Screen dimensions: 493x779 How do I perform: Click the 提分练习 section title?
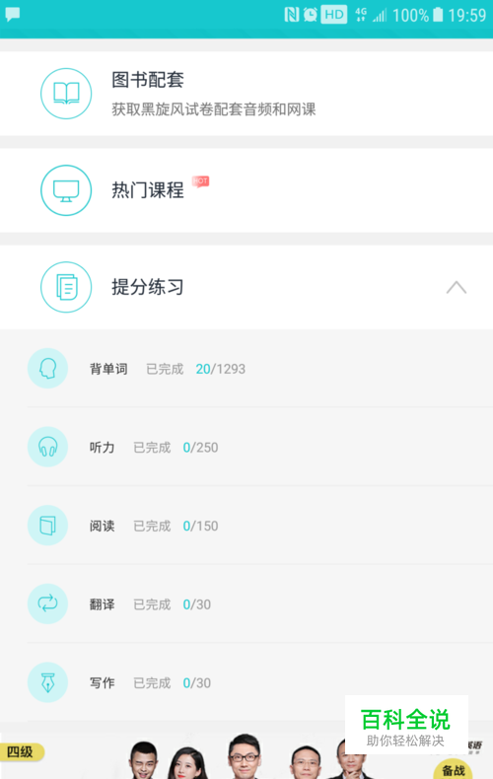click(x=148, y=287)
